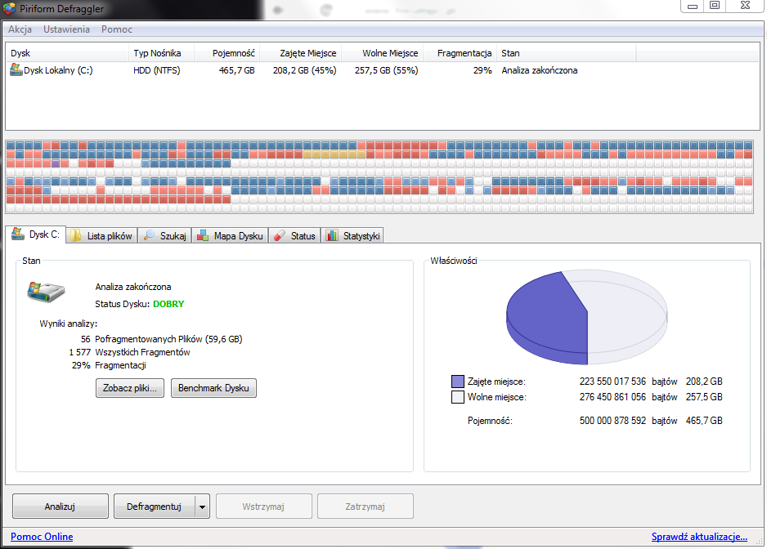This screenshot has height=549, width=767.
Task: Click the 208,2 GB (45%) cell
Action: click(x=304, y=70)
